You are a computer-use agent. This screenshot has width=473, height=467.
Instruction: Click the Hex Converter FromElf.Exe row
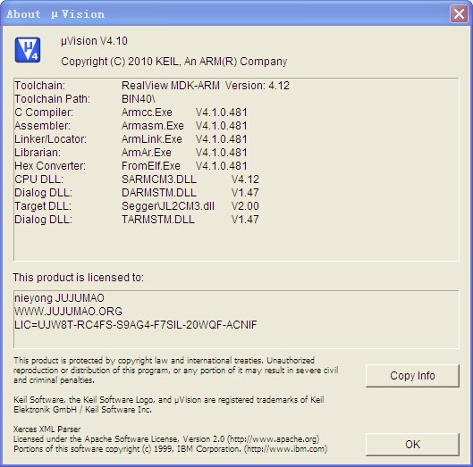click(131, 166)
